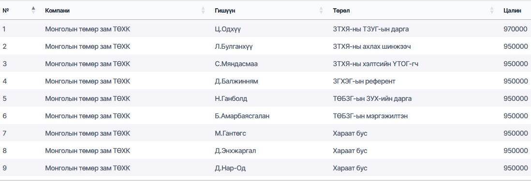531x181 pixels.
Task: Click the Гишүүн column header label
Action: tap(225, 11)
